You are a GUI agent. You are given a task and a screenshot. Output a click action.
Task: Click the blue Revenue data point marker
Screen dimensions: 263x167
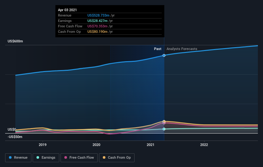pos(164,55)
